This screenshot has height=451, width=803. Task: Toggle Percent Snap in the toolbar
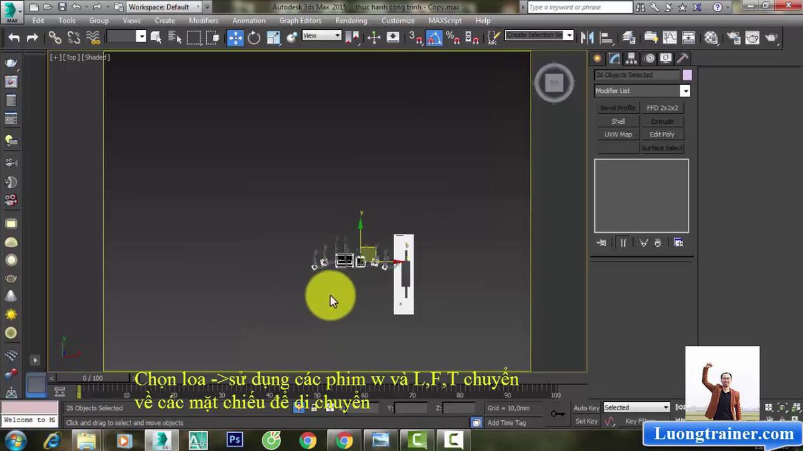point(452,37)
